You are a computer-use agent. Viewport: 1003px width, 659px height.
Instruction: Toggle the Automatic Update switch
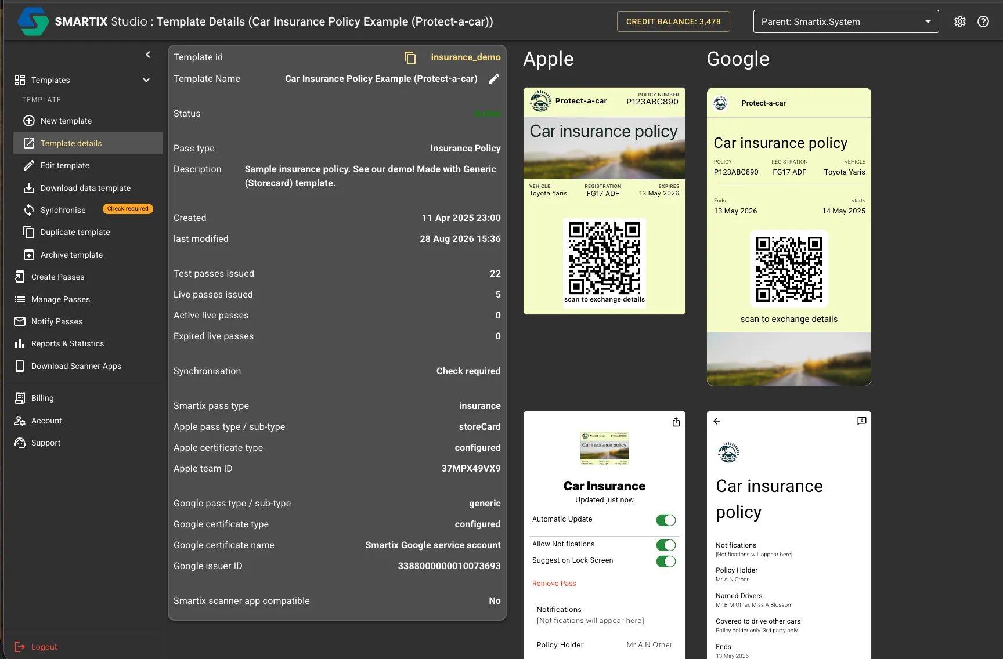(x=666, y=520)
